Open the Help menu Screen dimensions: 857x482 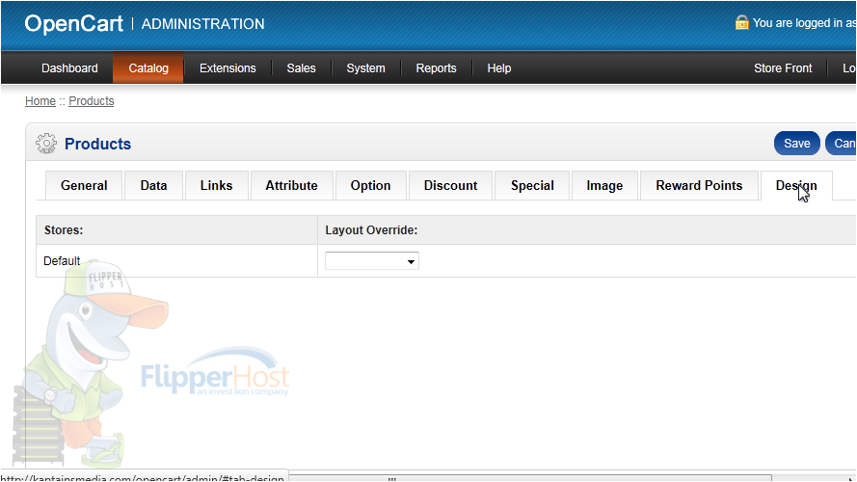coord(499,68)
